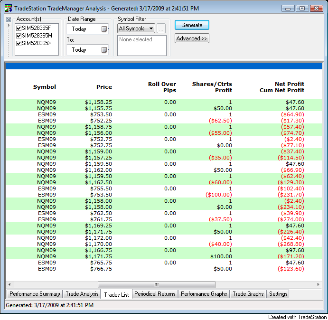
Task: Click the Roll Over Pips column header
Action: (x=162, y=87)
